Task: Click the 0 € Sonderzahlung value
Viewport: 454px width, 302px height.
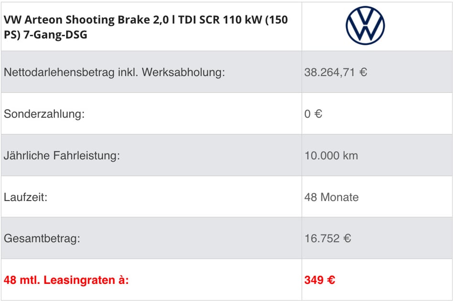Action: point(313,114)
